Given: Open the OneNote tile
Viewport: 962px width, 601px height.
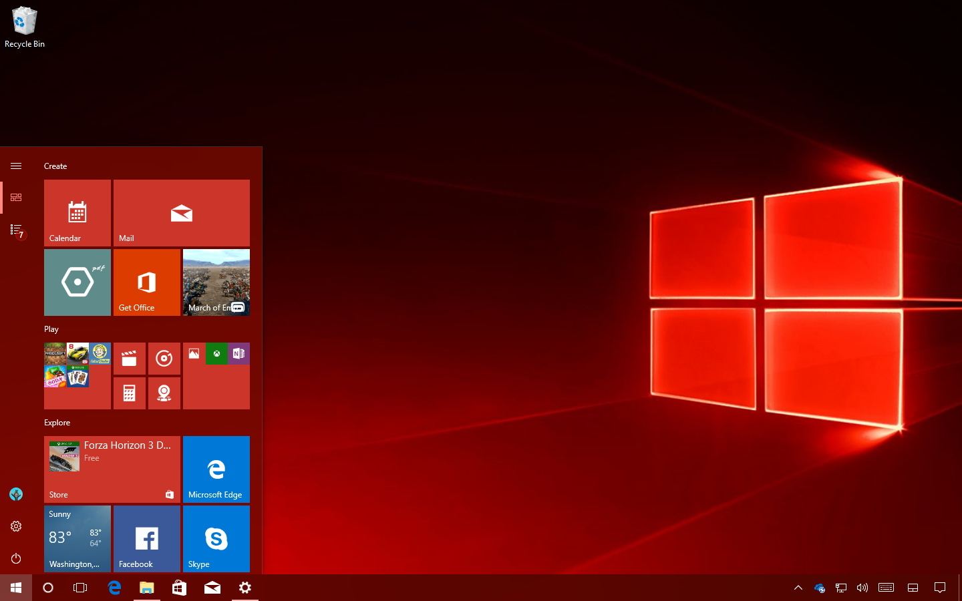Looking at the screenshot, I should (238, 354).
